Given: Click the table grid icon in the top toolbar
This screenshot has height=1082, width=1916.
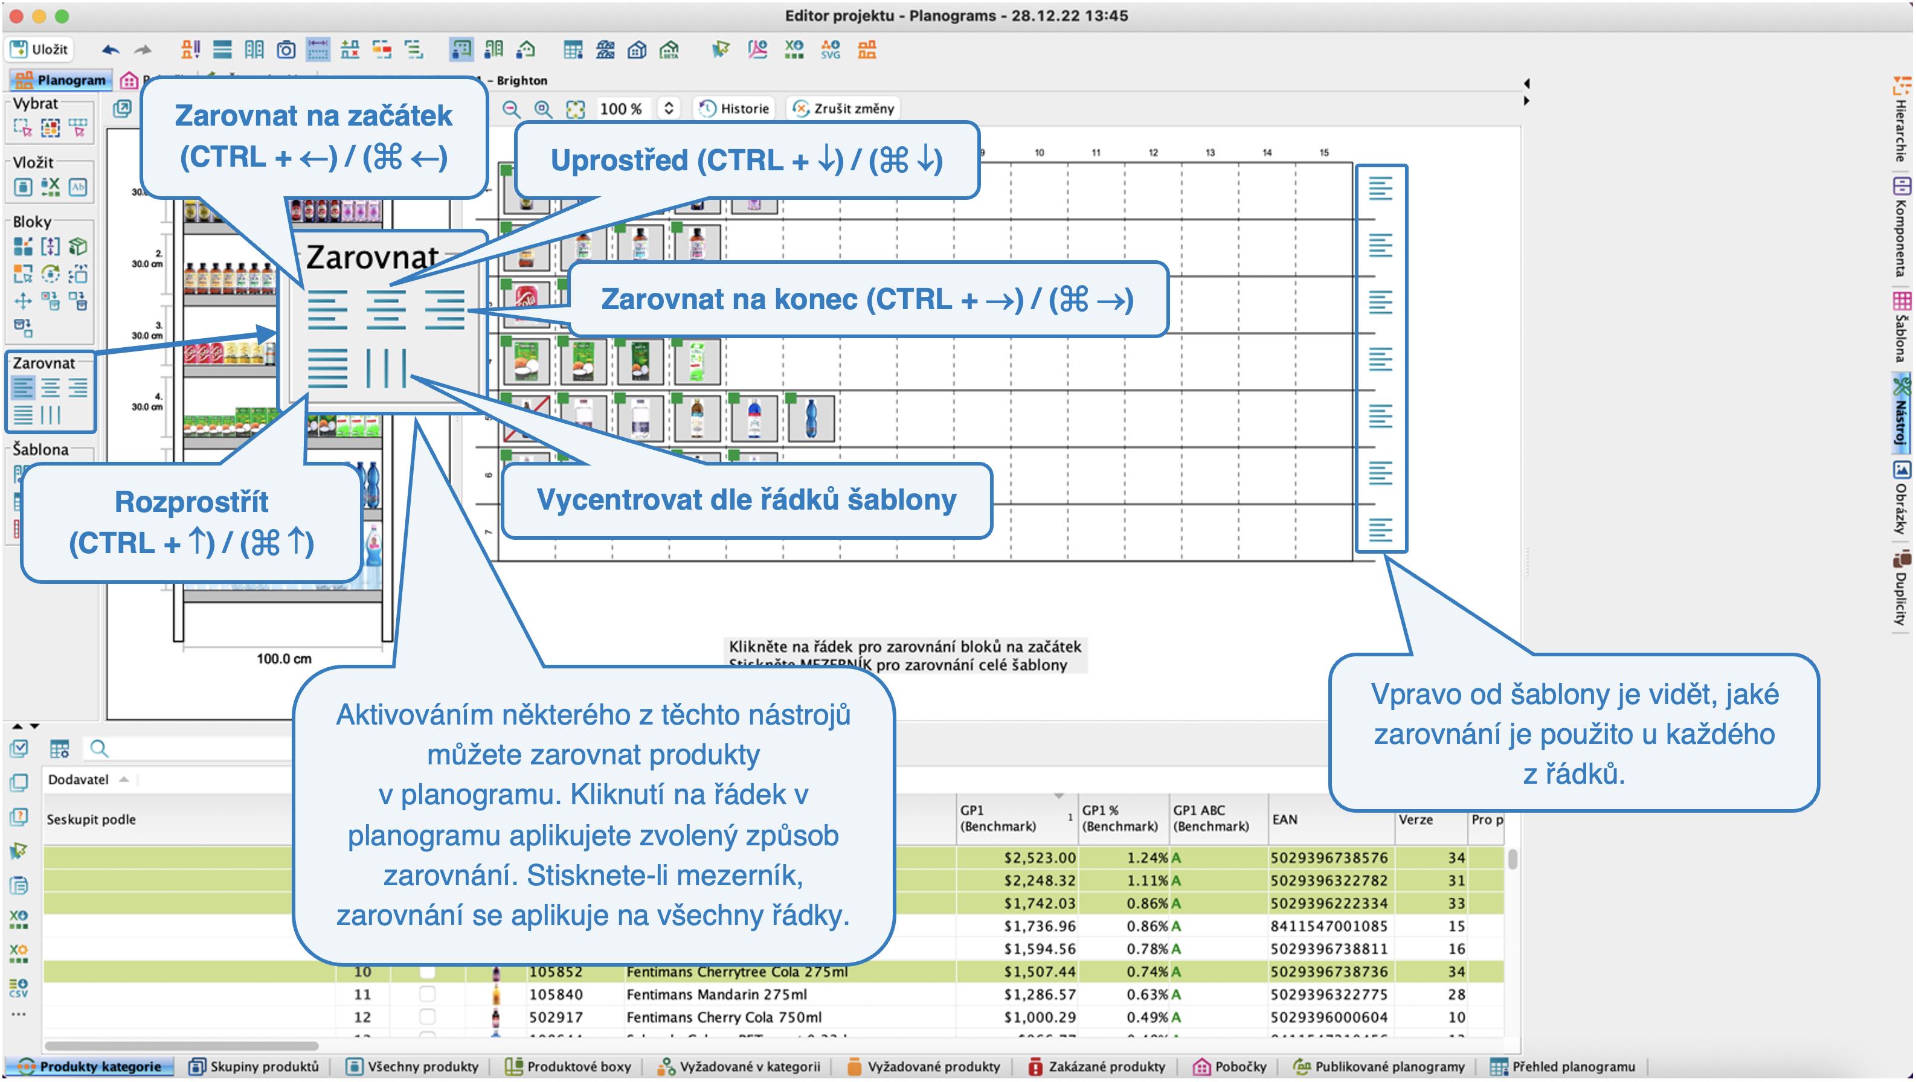Looking at the screenshot, I should pyautogui.click(x=573, y=50).
